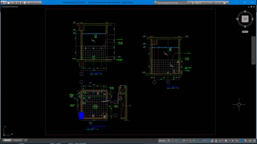
Task: Toggle 2D object snap icon
Action: tap(201, 141)
